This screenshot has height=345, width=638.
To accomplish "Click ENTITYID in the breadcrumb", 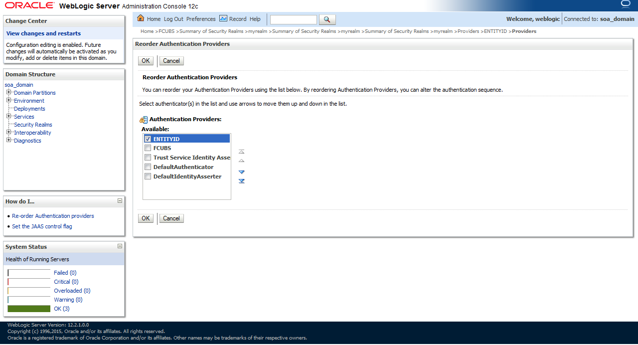I will click(495, 31).
